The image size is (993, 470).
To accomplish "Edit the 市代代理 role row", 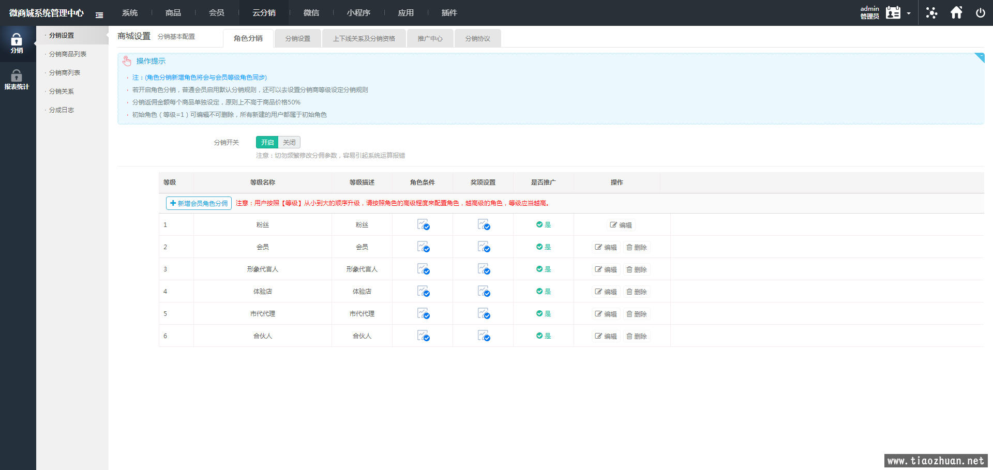I will click(606, 314).
